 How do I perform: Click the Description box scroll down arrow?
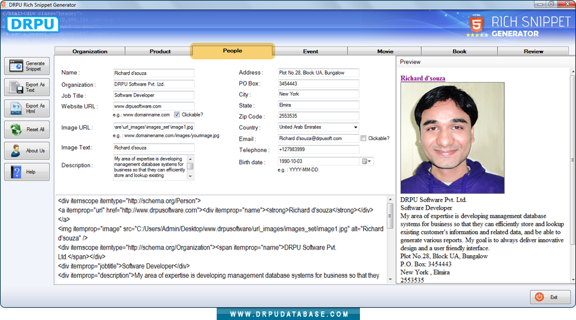(190, 176)
